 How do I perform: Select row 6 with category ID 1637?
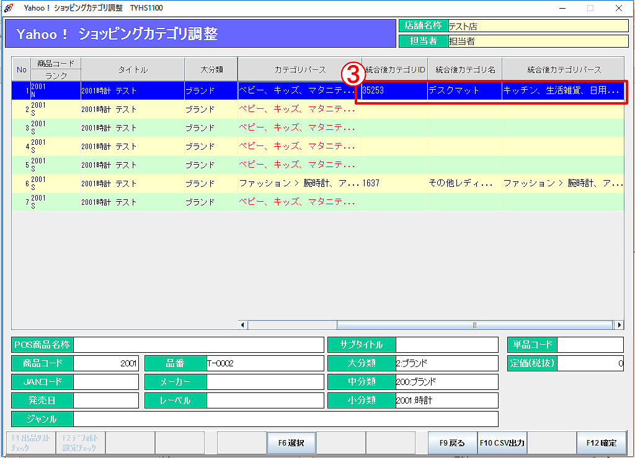394,184
